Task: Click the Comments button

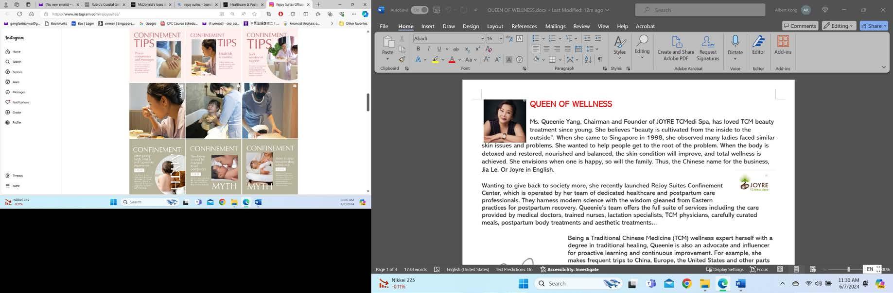Action: 800,26
